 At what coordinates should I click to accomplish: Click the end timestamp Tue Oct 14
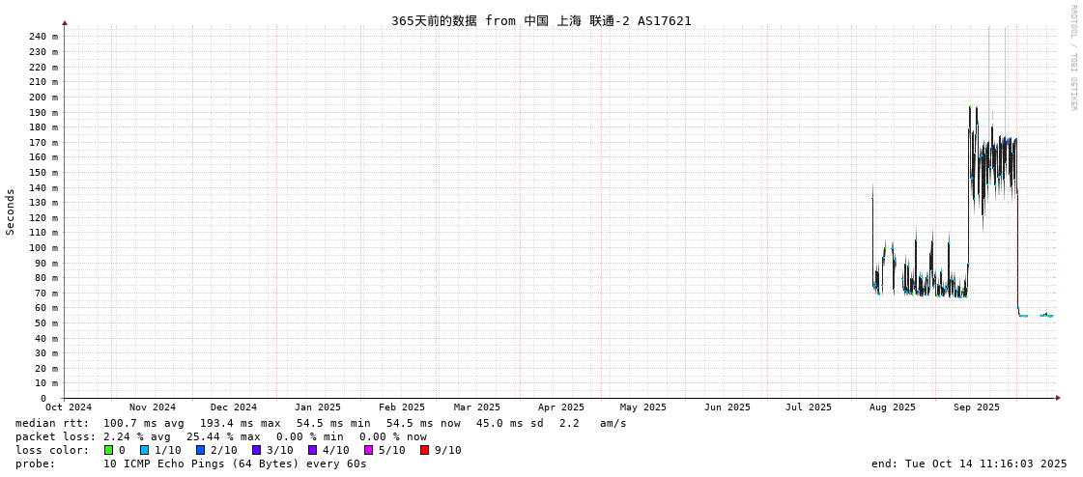[968, 463]
